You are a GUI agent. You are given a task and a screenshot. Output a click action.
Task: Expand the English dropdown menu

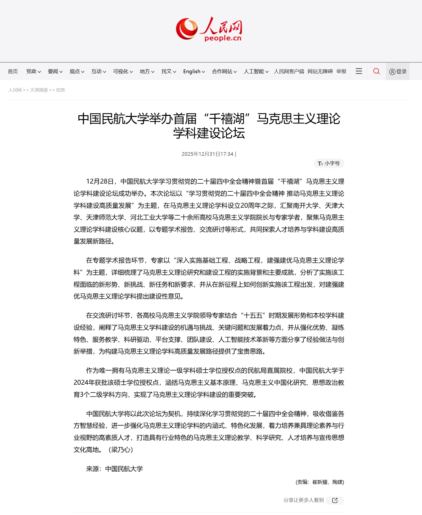tap(194, 72)
